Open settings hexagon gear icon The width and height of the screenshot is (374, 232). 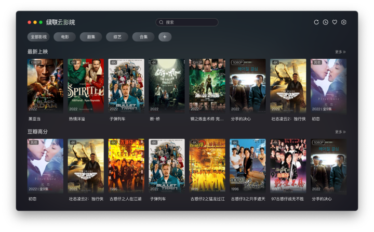click(344, 22)
